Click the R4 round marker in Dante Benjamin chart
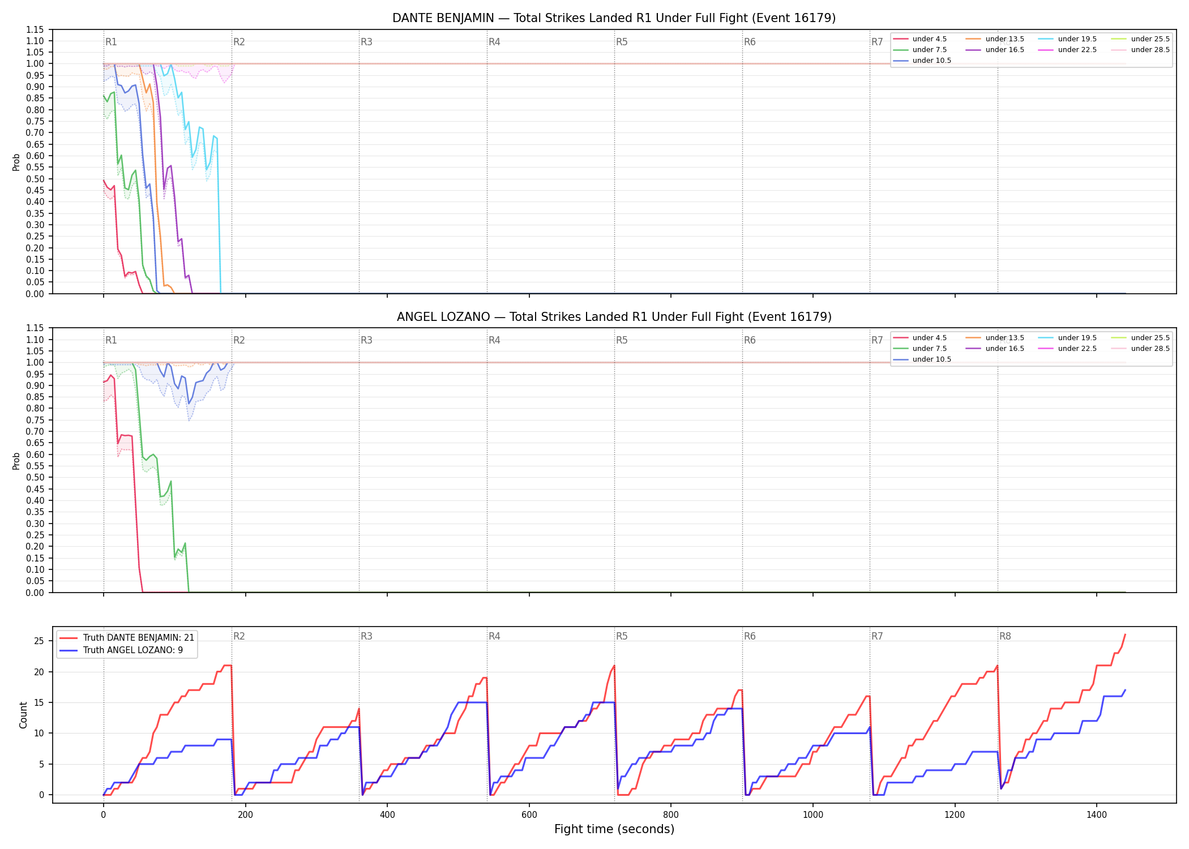This screenshot has height=849, width=1189. (494, 42)
